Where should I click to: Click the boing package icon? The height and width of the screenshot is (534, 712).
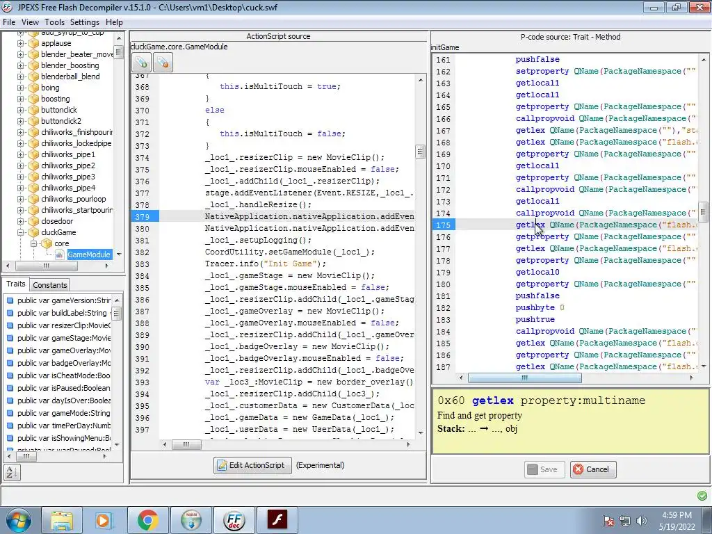[33, 88]
